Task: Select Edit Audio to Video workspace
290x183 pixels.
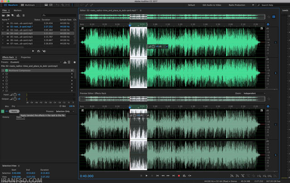Action: (212, 5)
